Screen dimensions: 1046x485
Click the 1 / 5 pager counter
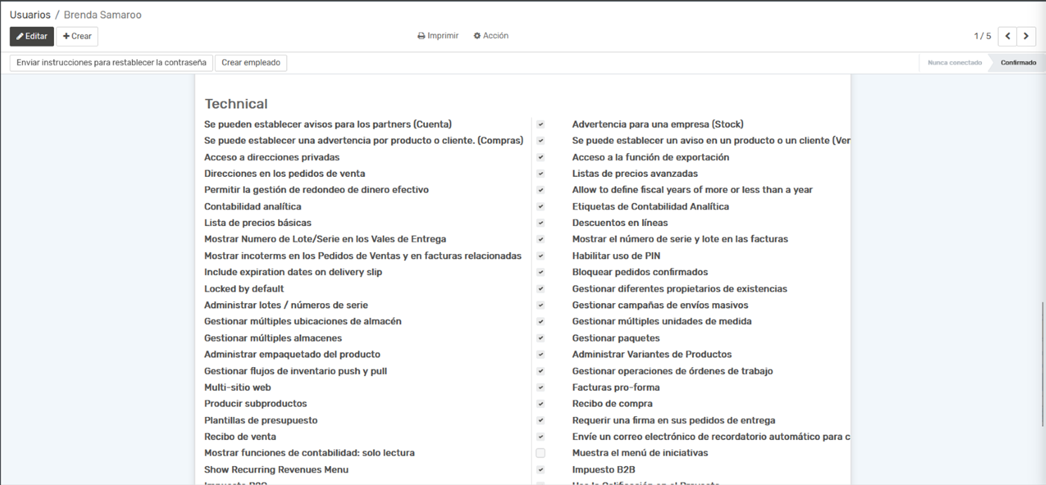982,36
